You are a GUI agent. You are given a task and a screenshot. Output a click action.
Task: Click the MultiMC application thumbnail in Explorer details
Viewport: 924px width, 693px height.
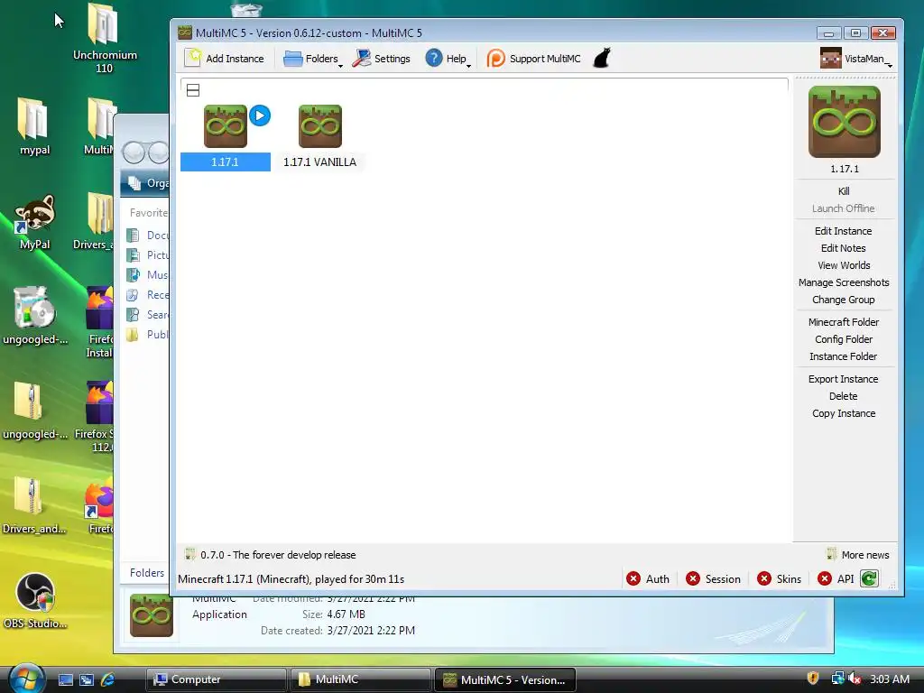(152, 615)
